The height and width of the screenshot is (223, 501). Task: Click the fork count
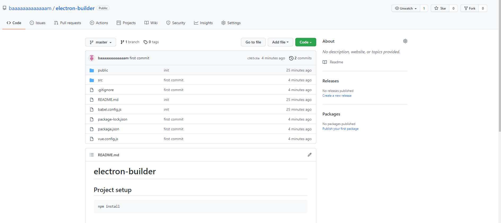483,8
